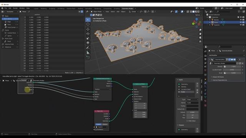Collapse the Outputs panel in node sidebar
246x138 pixels.
coord(181,125)
